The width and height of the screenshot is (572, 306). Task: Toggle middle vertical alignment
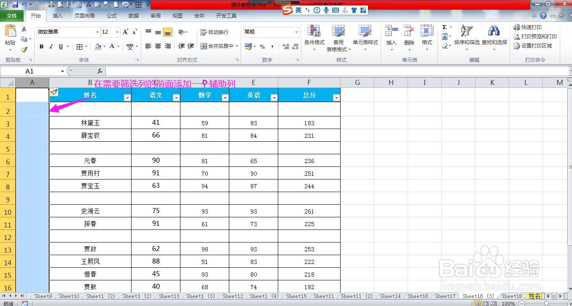158,32
